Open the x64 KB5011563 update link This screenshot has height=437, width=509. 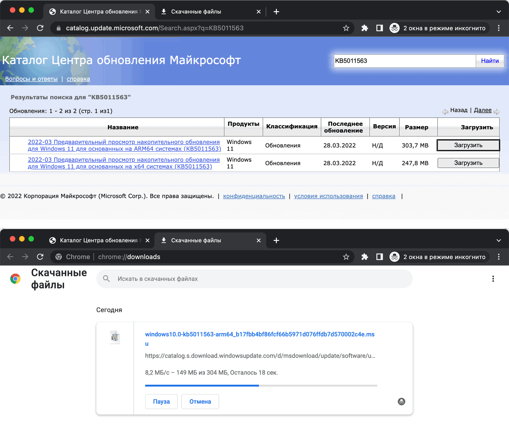point(124,163)
